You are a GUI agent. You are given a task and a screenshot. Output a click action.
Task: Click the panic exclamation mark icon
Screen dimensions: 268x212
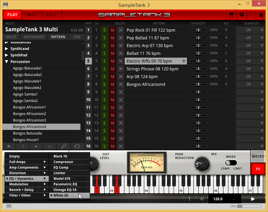(x=189, y=199)
